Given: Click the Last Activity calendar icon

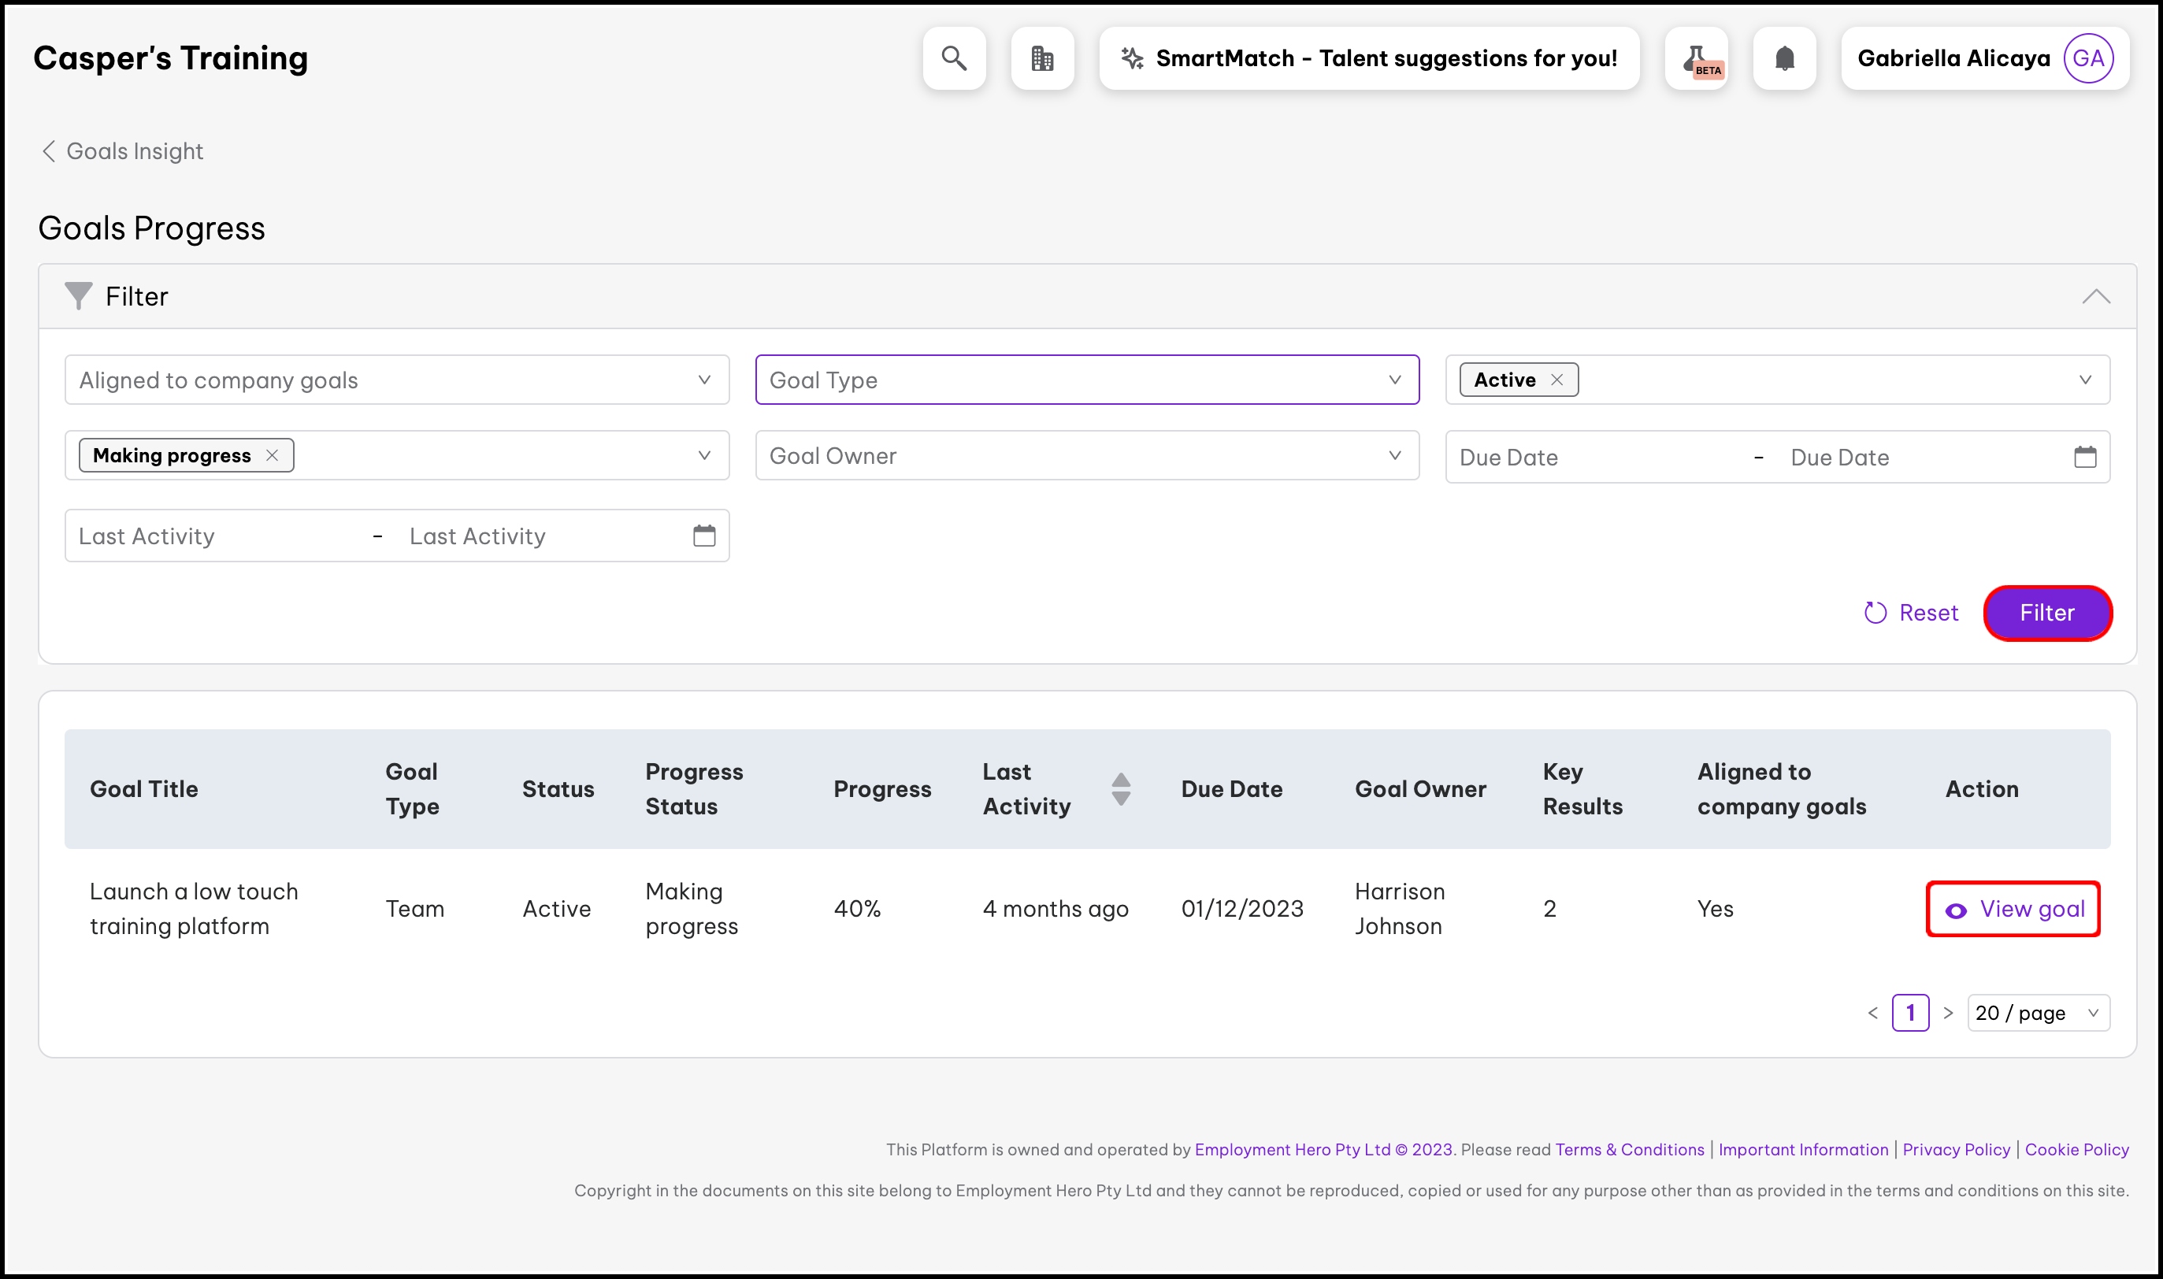Looking at the screenshot, I should 704,536.
